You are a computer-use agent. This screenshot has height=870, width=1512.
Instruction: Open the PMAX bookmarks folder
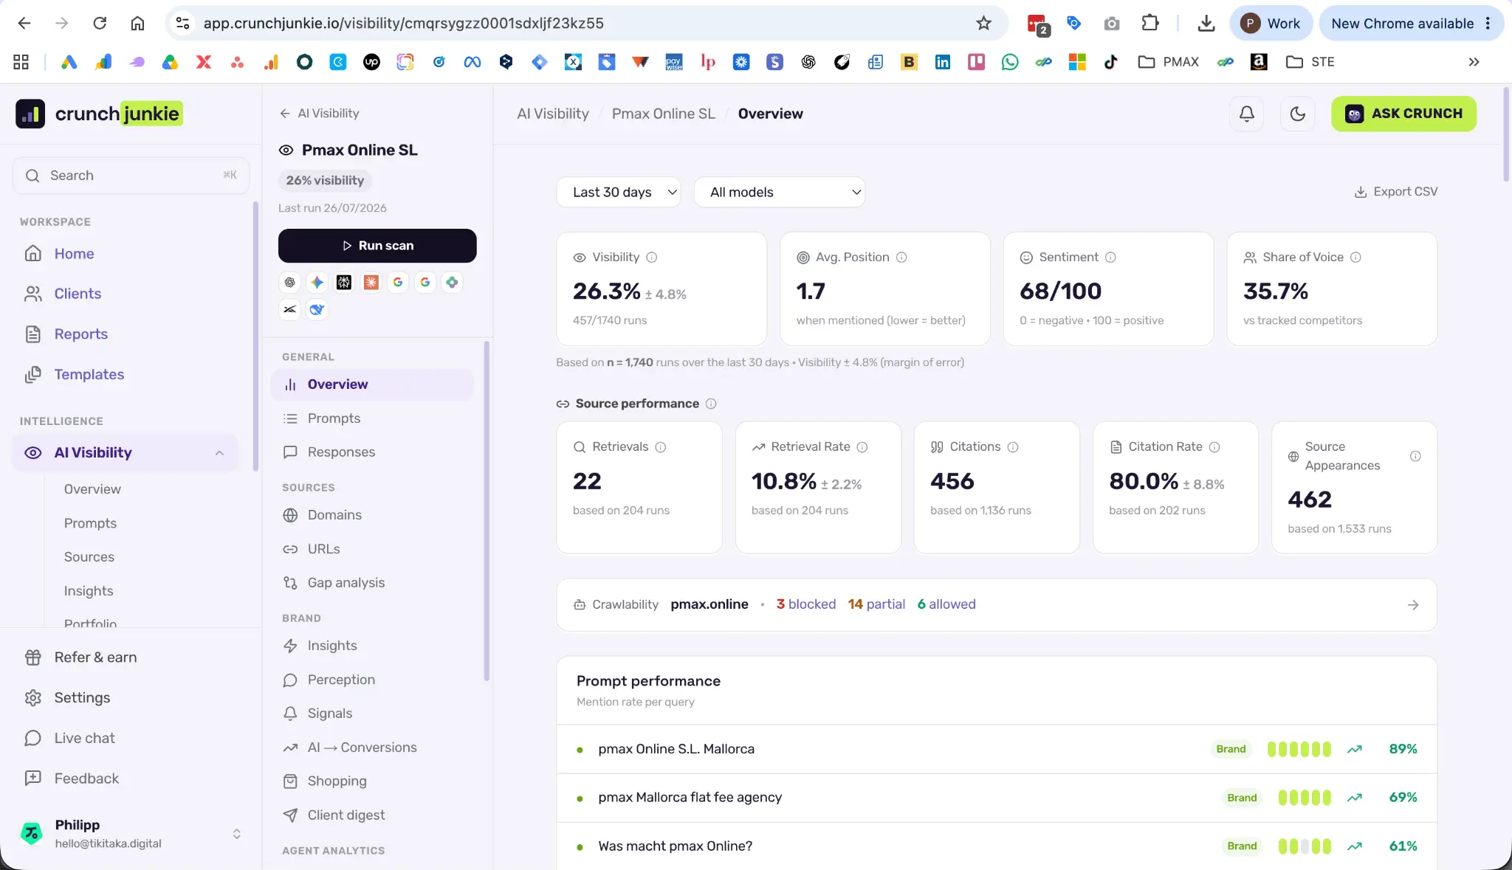coord(1168,62)
